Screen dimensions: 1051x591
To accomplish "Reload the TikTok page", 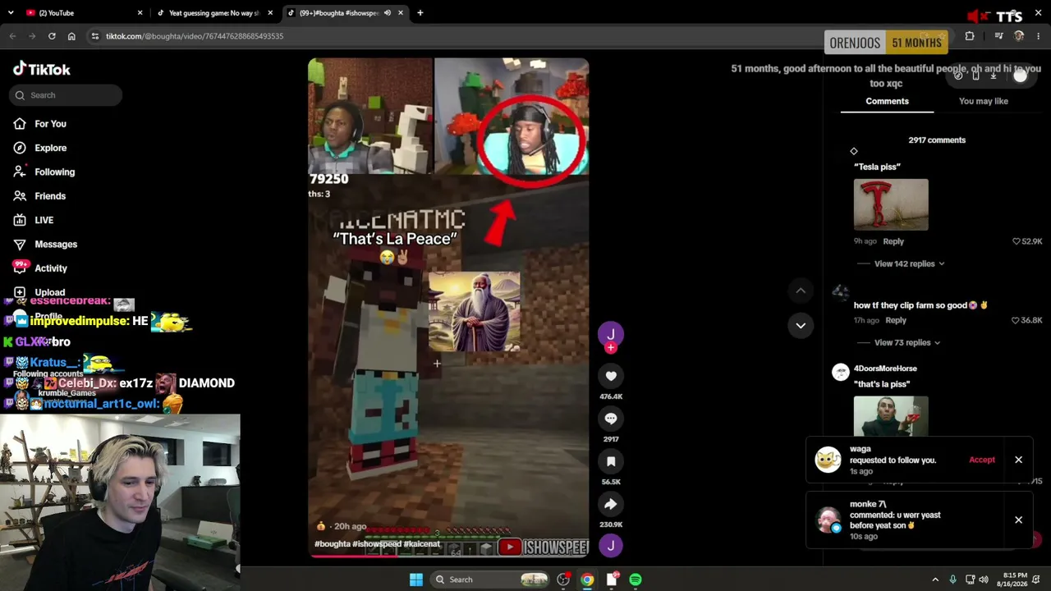I will 52,36.
